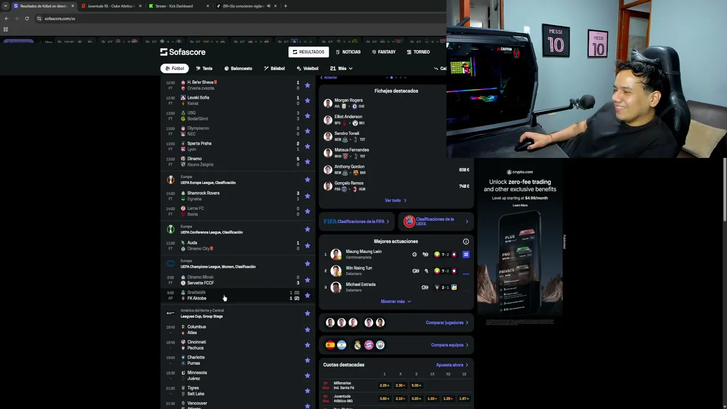The height and width of the screenshot is (409, 727).
Task: Open Michael Estrada's photo
Action: pos(336,287)
